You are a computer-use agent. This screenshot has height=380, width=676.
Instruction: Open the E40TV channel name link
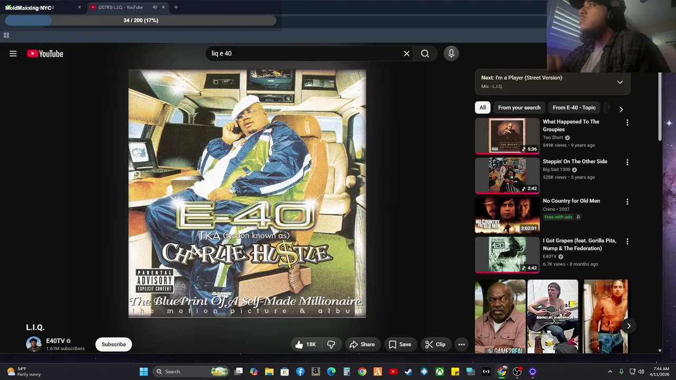[55, 341]
